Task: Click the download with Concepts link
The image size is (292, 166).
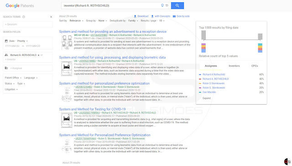Action: (161, 16)
